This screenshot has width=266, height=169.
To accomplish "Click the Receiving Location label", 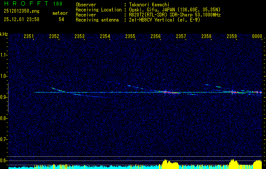I will (99, 10).
